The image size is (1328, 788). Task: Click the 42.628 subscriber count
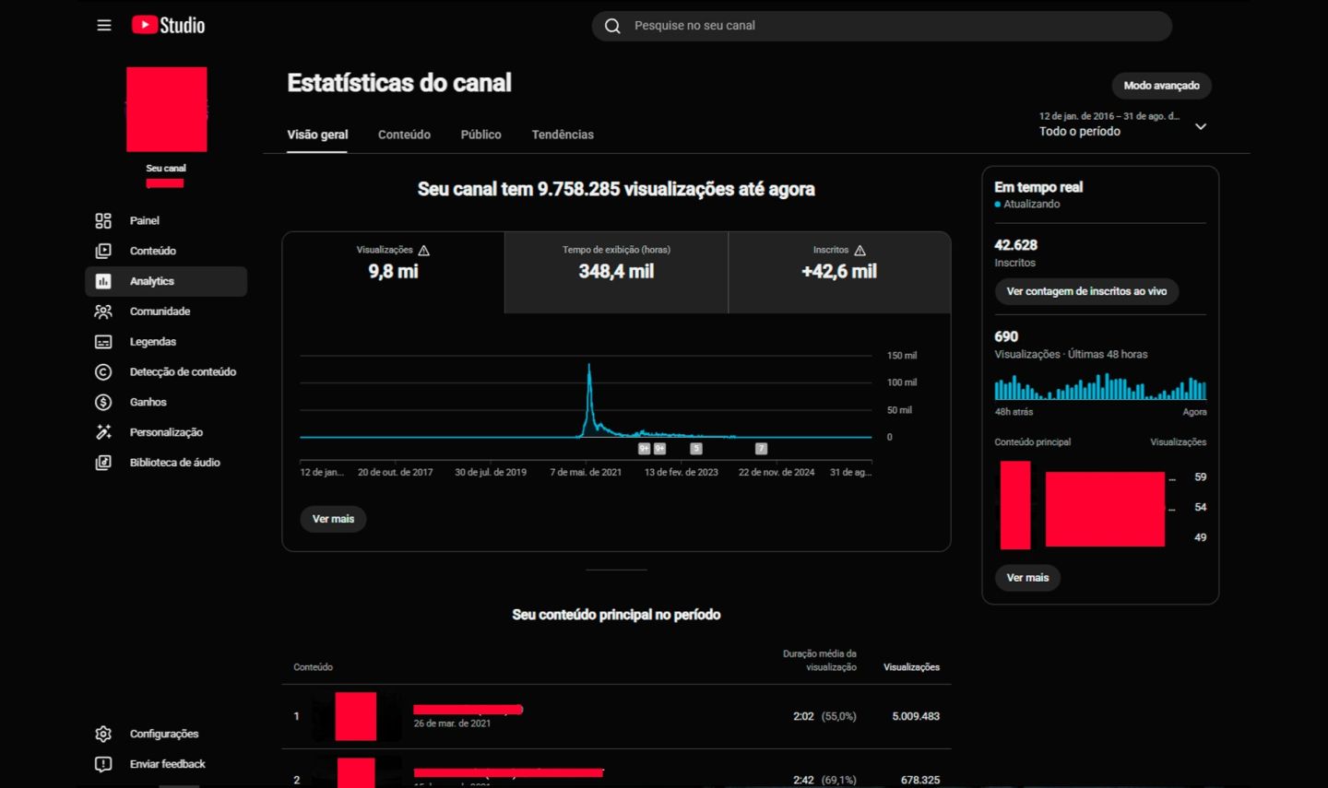pos(1015,245)
